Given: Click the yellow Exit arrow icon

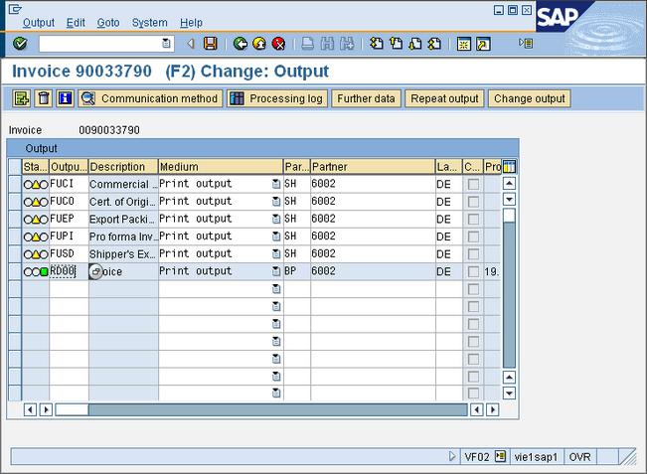Looking at the screenshot, I should tap(259, 44).
